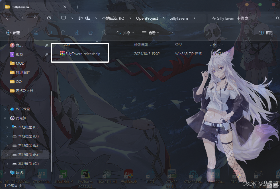The height and width of the screenshot is (189, 280).
Task: Click the WinRAR ZIP 压缩 type cell
Action: pyautogui.click(x=189, y=54)
